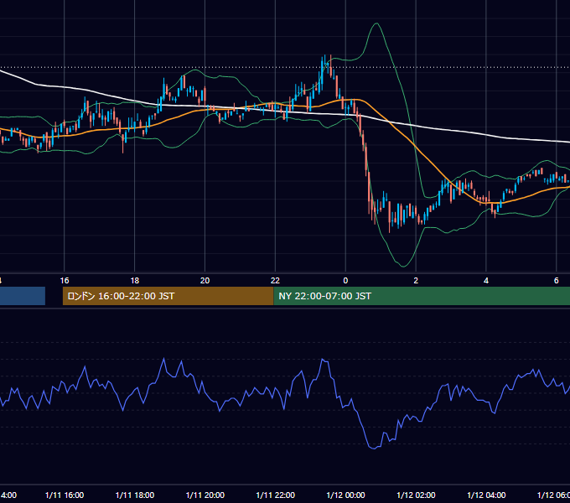Click the blue session bar left of London
Screen dimensions: 570x503
coord(23,296)
